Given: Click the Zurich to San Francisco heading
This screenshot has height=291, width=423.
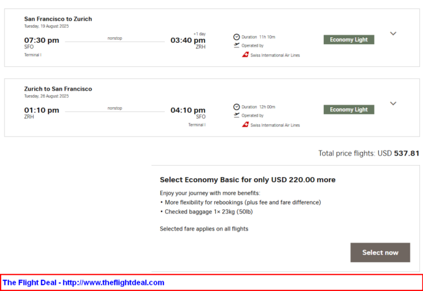Looking at the screenshot, I should [x=58, y=89].
